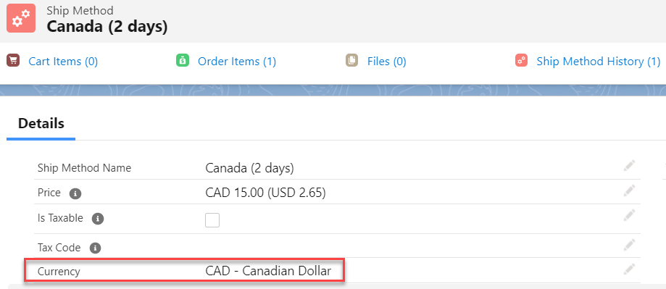The width and height of the screenshot is (666, 289).
Task: Click the tan Files document icon
Action: (x=351, y=61)
